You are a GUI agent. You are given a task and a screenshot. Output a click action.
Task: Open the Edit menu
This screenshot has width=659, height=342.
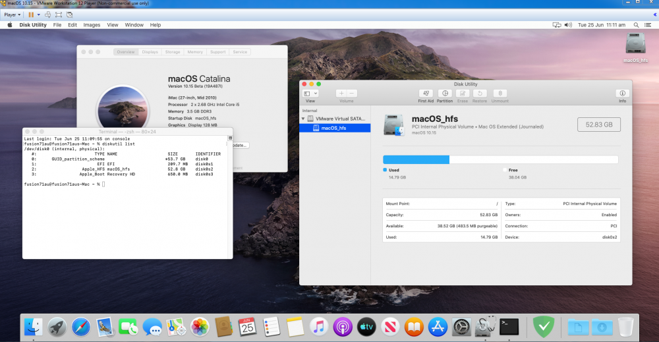(x=72, y=25)
